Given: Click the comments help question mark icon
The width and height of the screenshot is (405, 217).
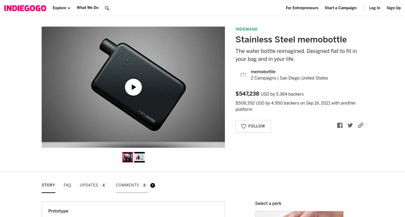Looking at the screenshot, I should pos(153,185).
